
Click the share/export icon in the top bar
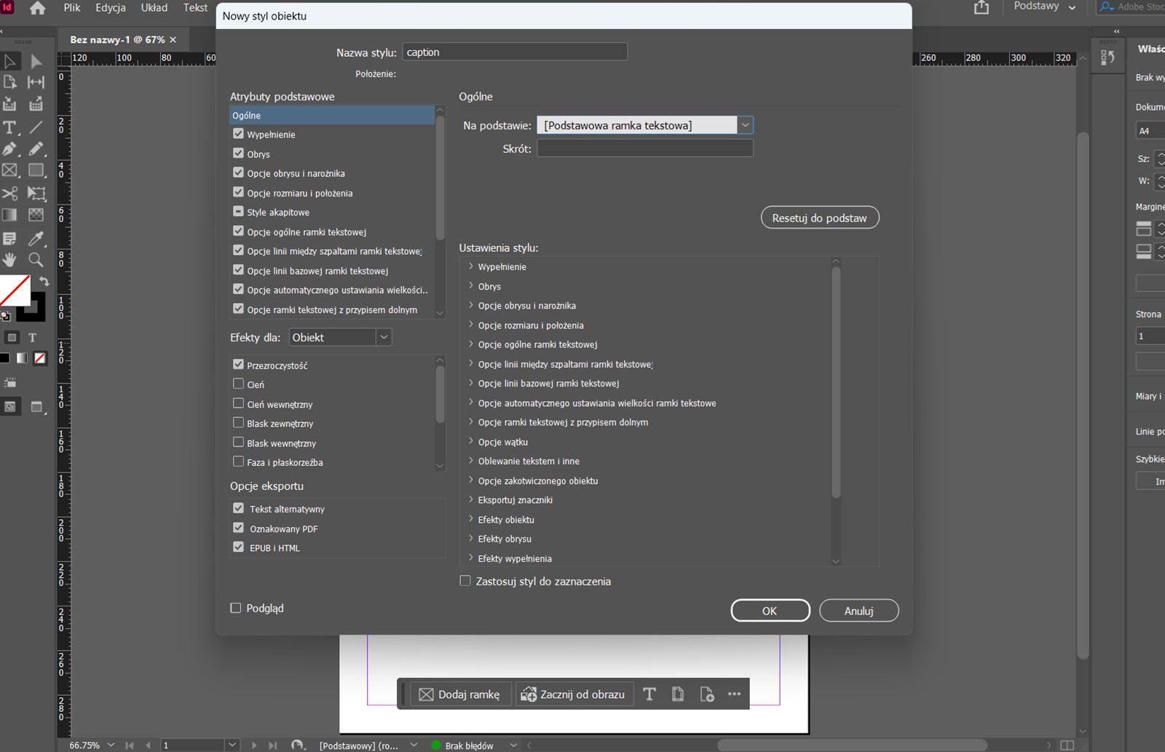coord(982,7)
